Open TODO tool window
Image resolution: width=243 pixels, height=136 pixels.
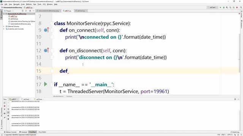tap(42, 132)
